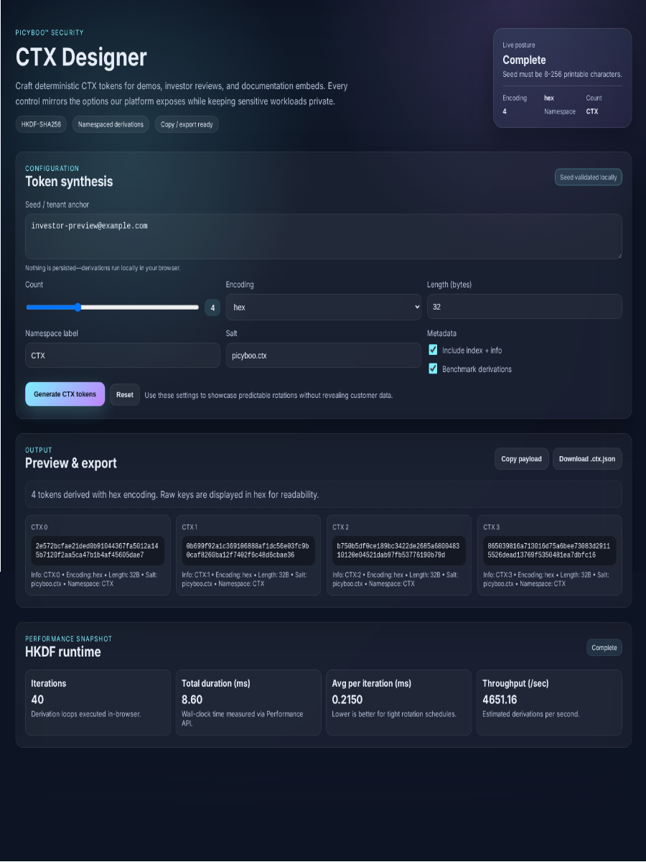Click Download .ctx.json to export tokens
This screenshot has height=862, width=646.
pyautogui.click(x=587, y=458)
